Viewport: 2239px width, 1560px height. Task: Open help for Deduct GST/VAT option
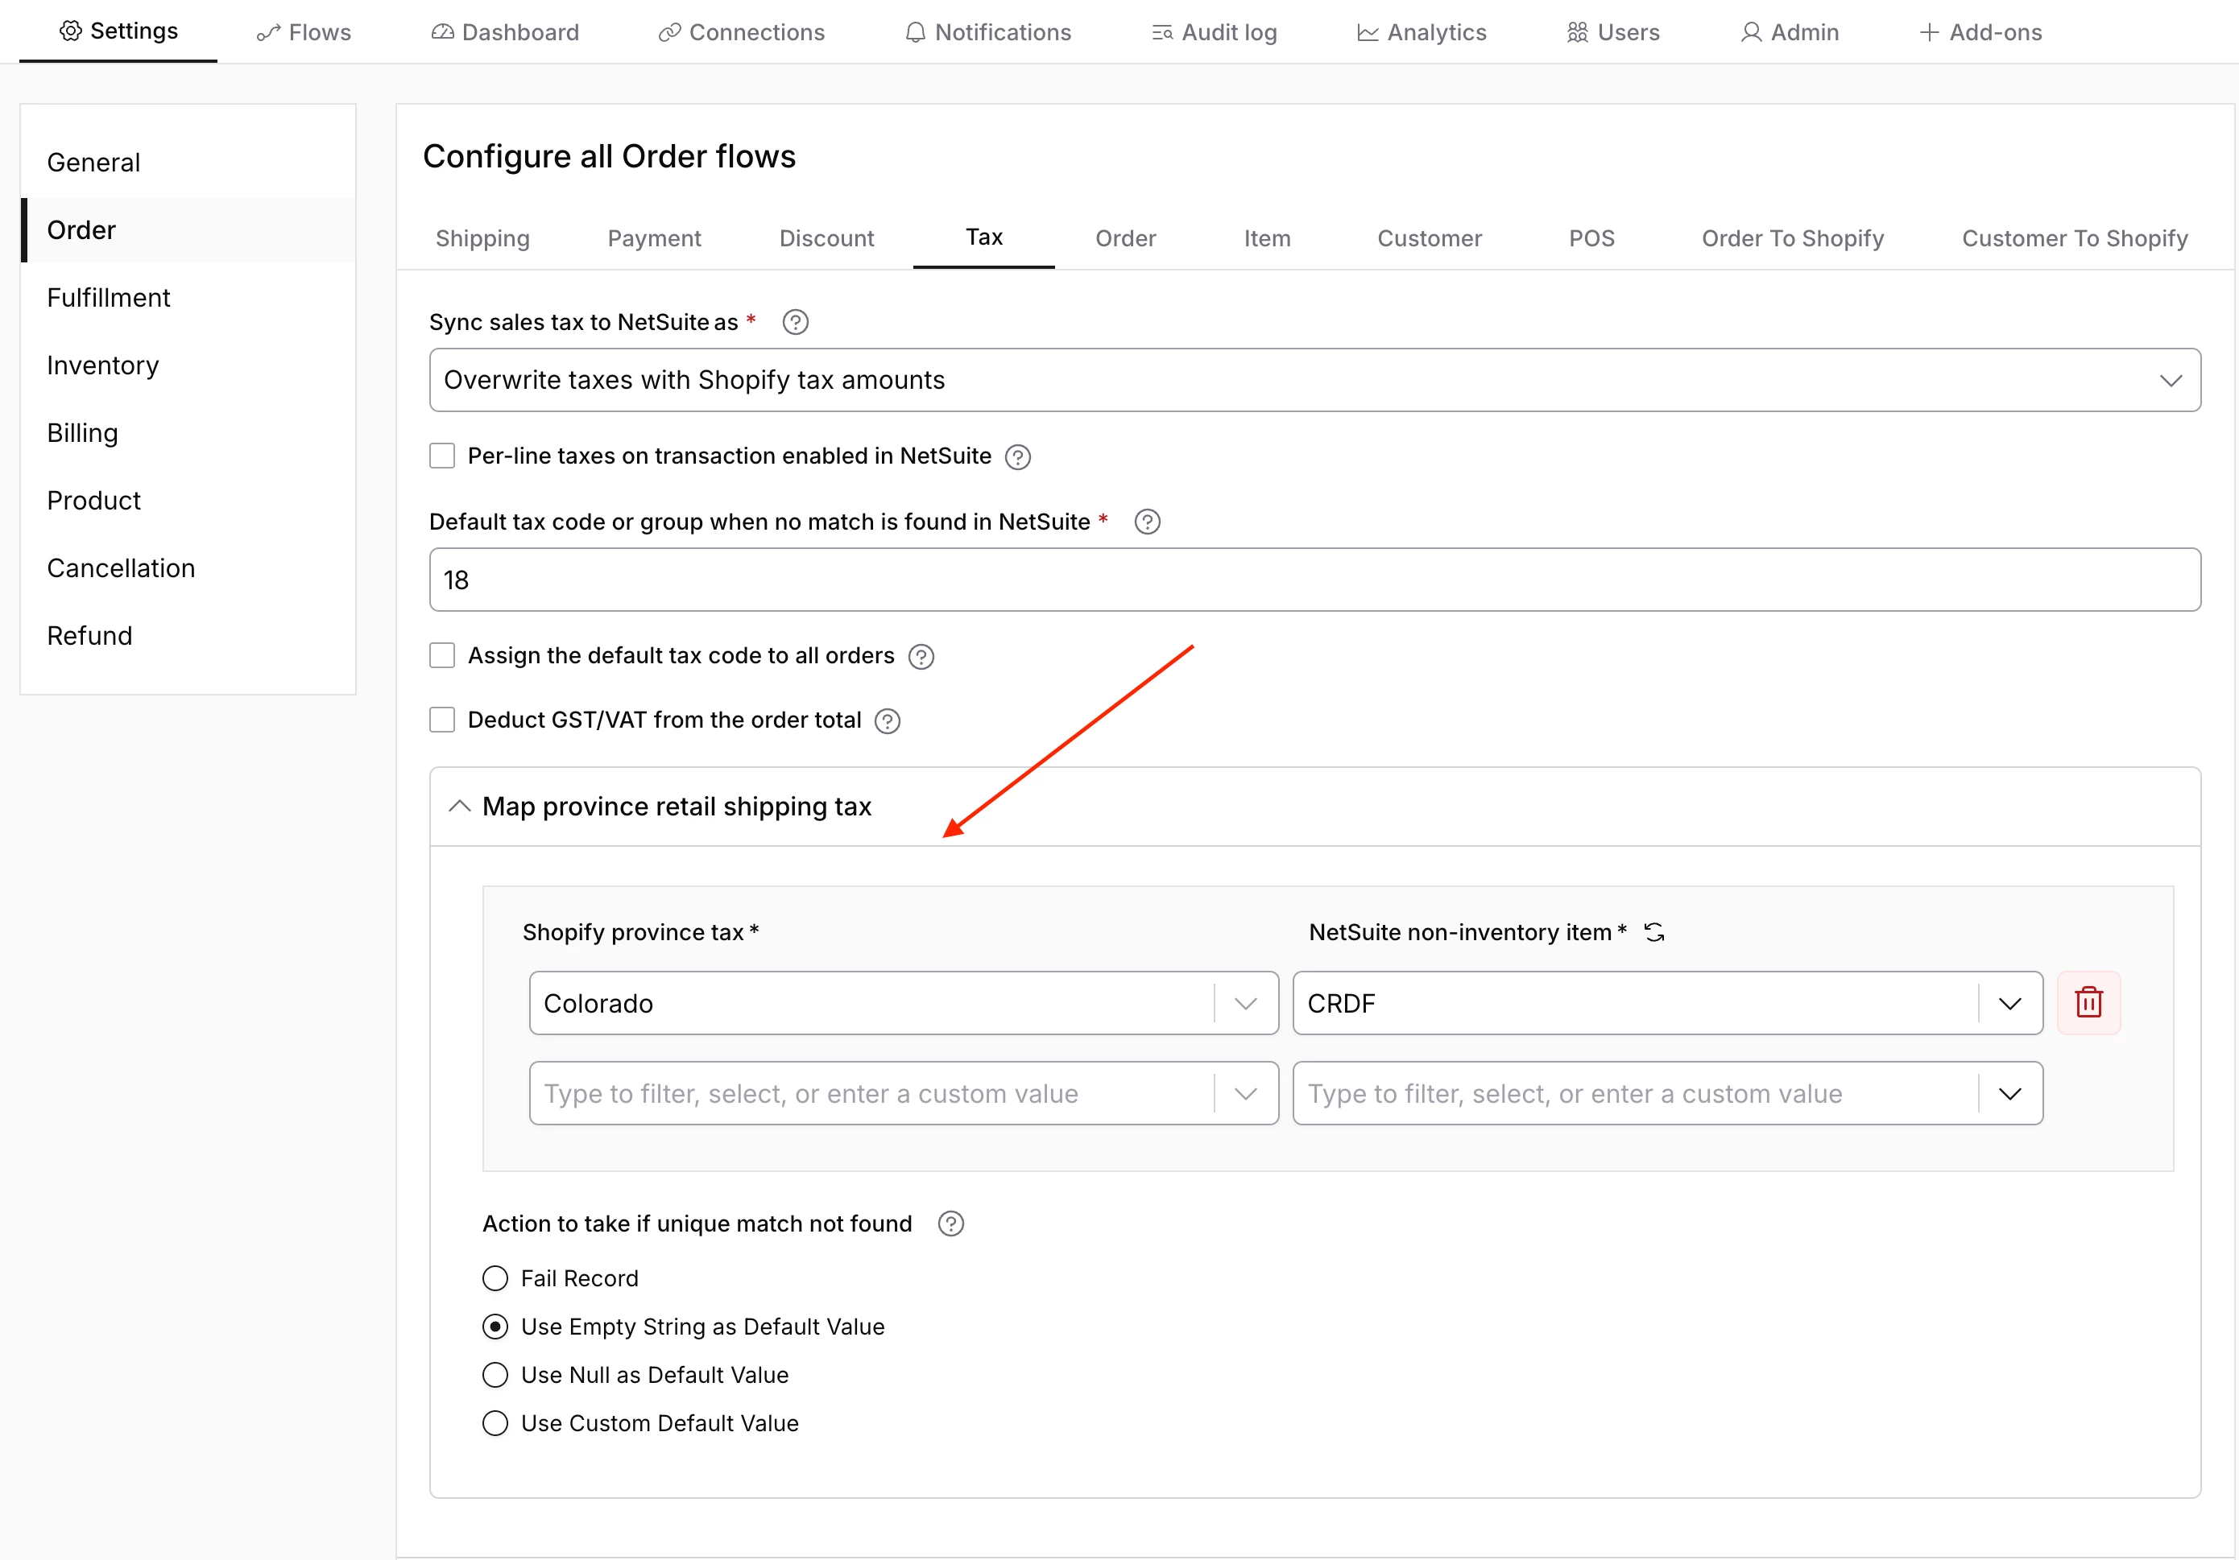pos(887,721)
